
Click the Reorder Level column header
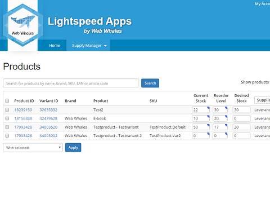coord(221,98)
